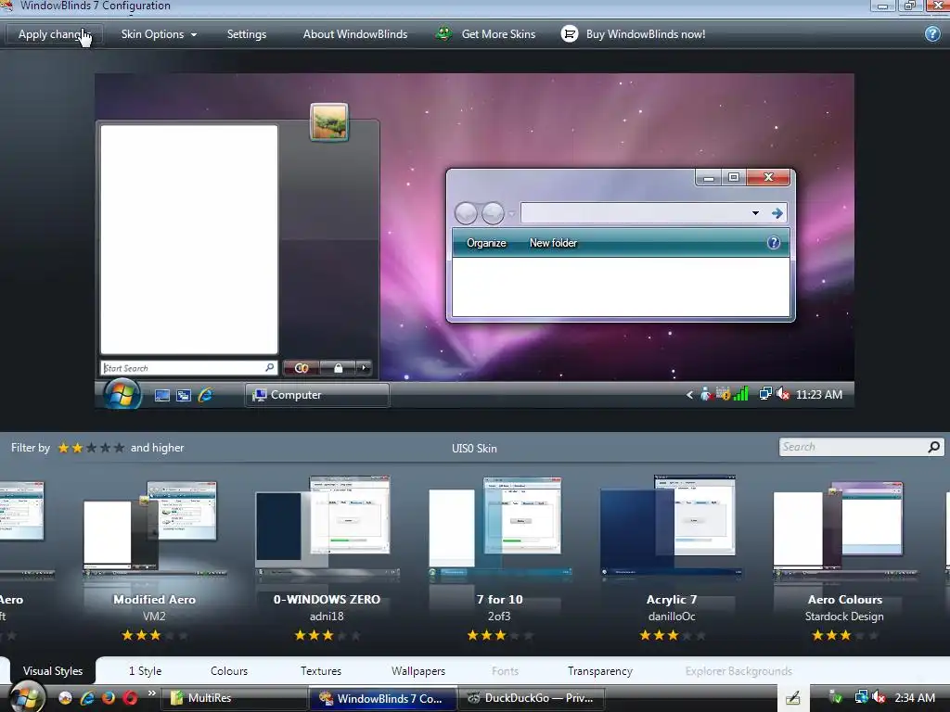Click author name adni18
This screenshot has height=712, width=950.
[327, 617]
